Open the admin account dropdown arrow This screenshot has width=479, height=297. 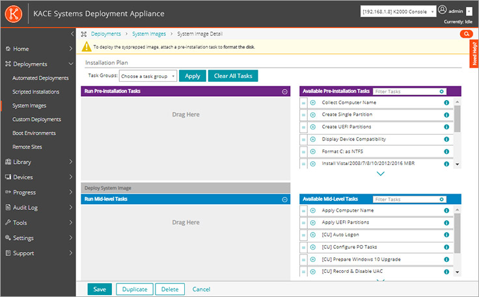tap(469, 12)
